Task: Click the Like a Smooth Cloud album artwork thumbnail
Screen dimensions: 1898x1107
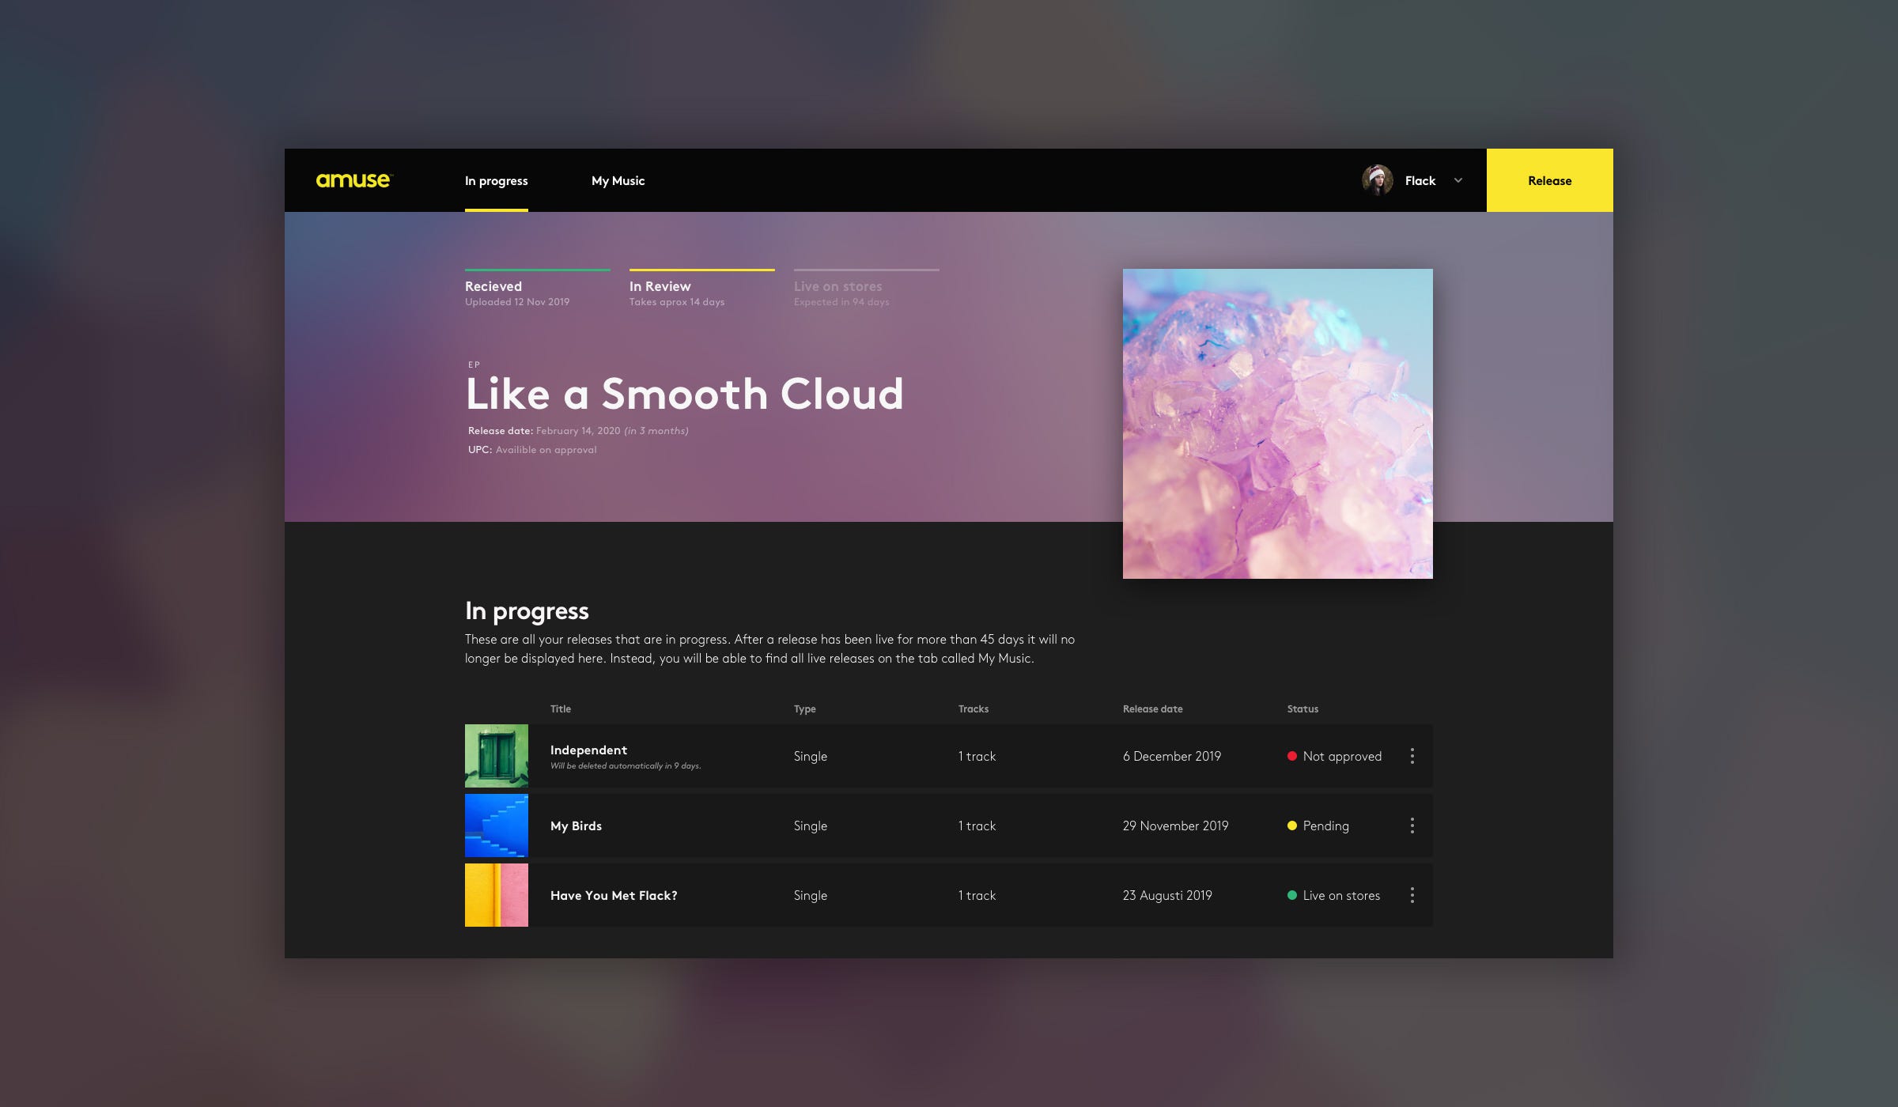Action: coord(1277,423)
